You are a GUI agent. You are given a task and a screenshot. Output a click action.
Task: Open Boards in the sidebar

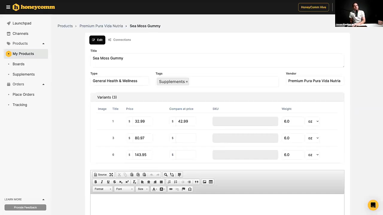(x=19, y=64)
